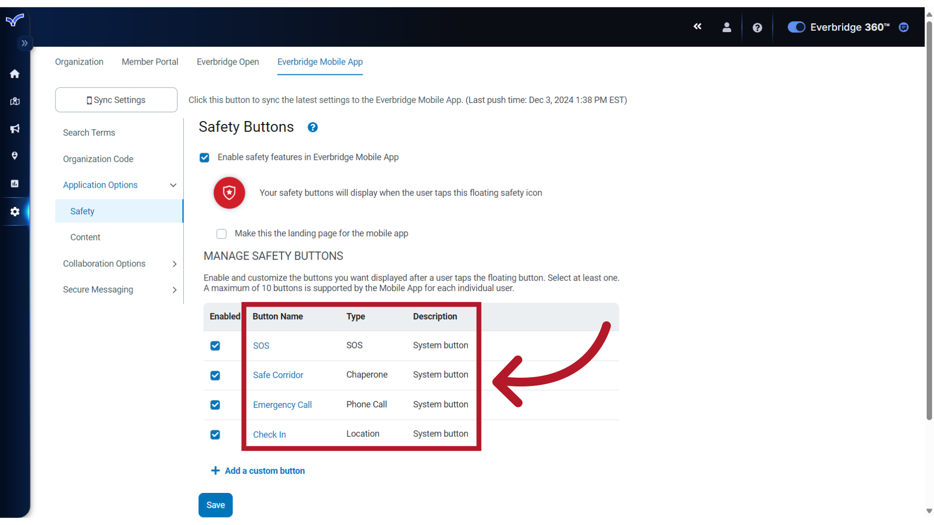Toggle the Safe Corridor enabled checkbox
Viewport: 934px width, 525px height.
coord(215,375)
